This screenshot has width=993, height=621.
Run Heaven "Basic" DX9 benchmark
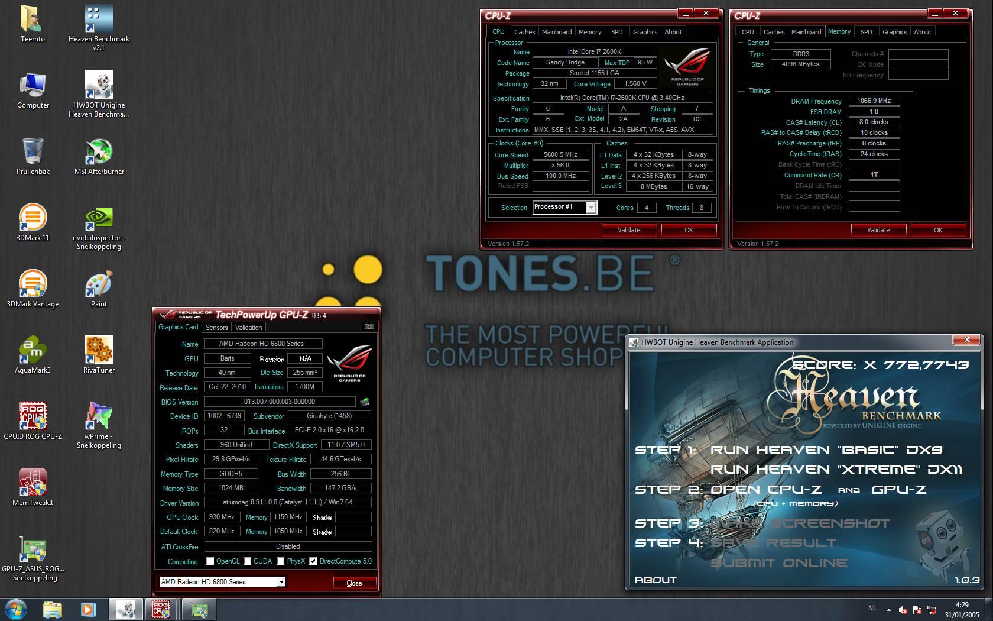click(826, 450)
